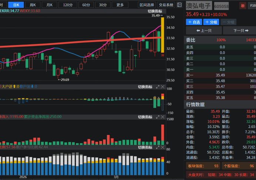256x180 pixels.
Task: Select the 60分 timeframe tab
Action: (86, 5)
